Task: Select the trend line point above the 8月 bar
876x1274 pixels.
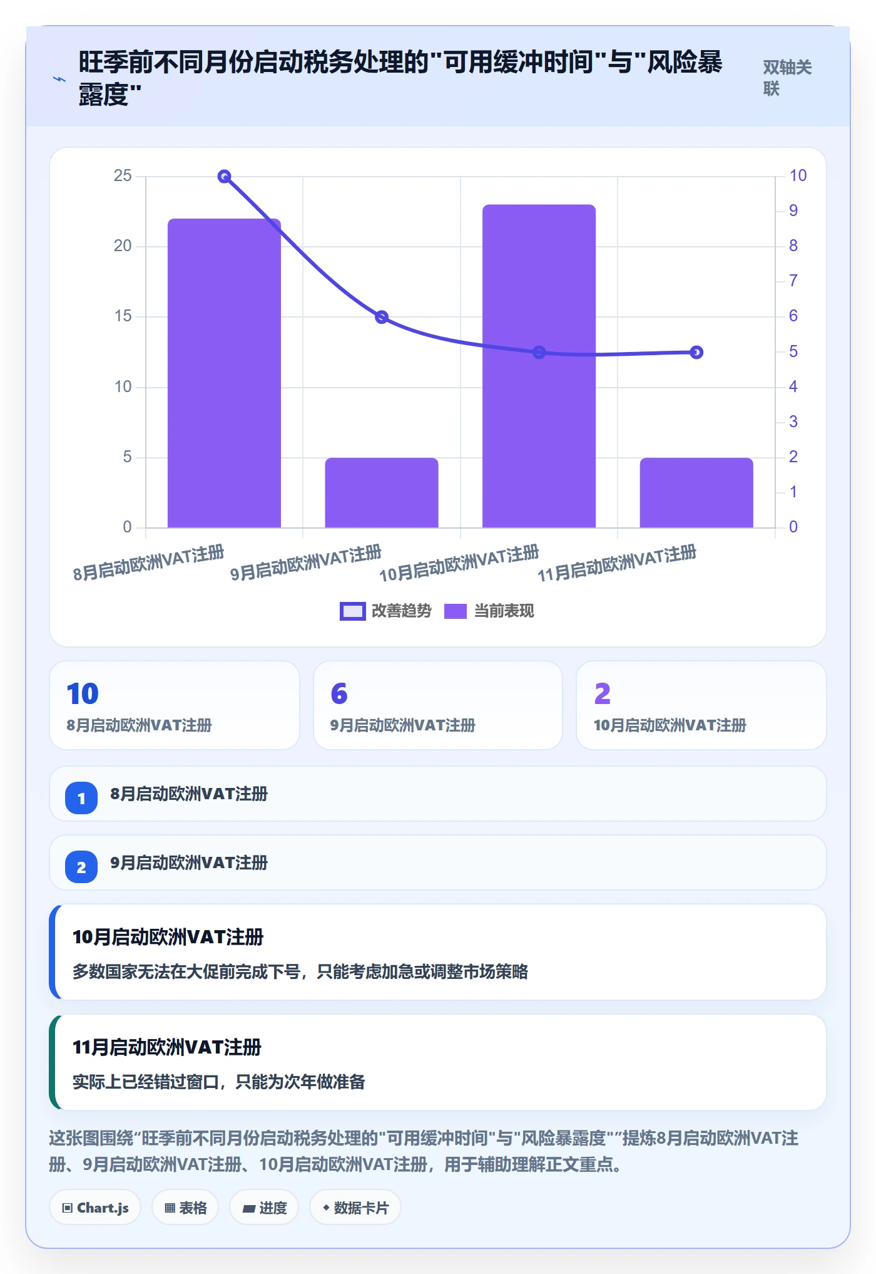Action: click(224, 177)
